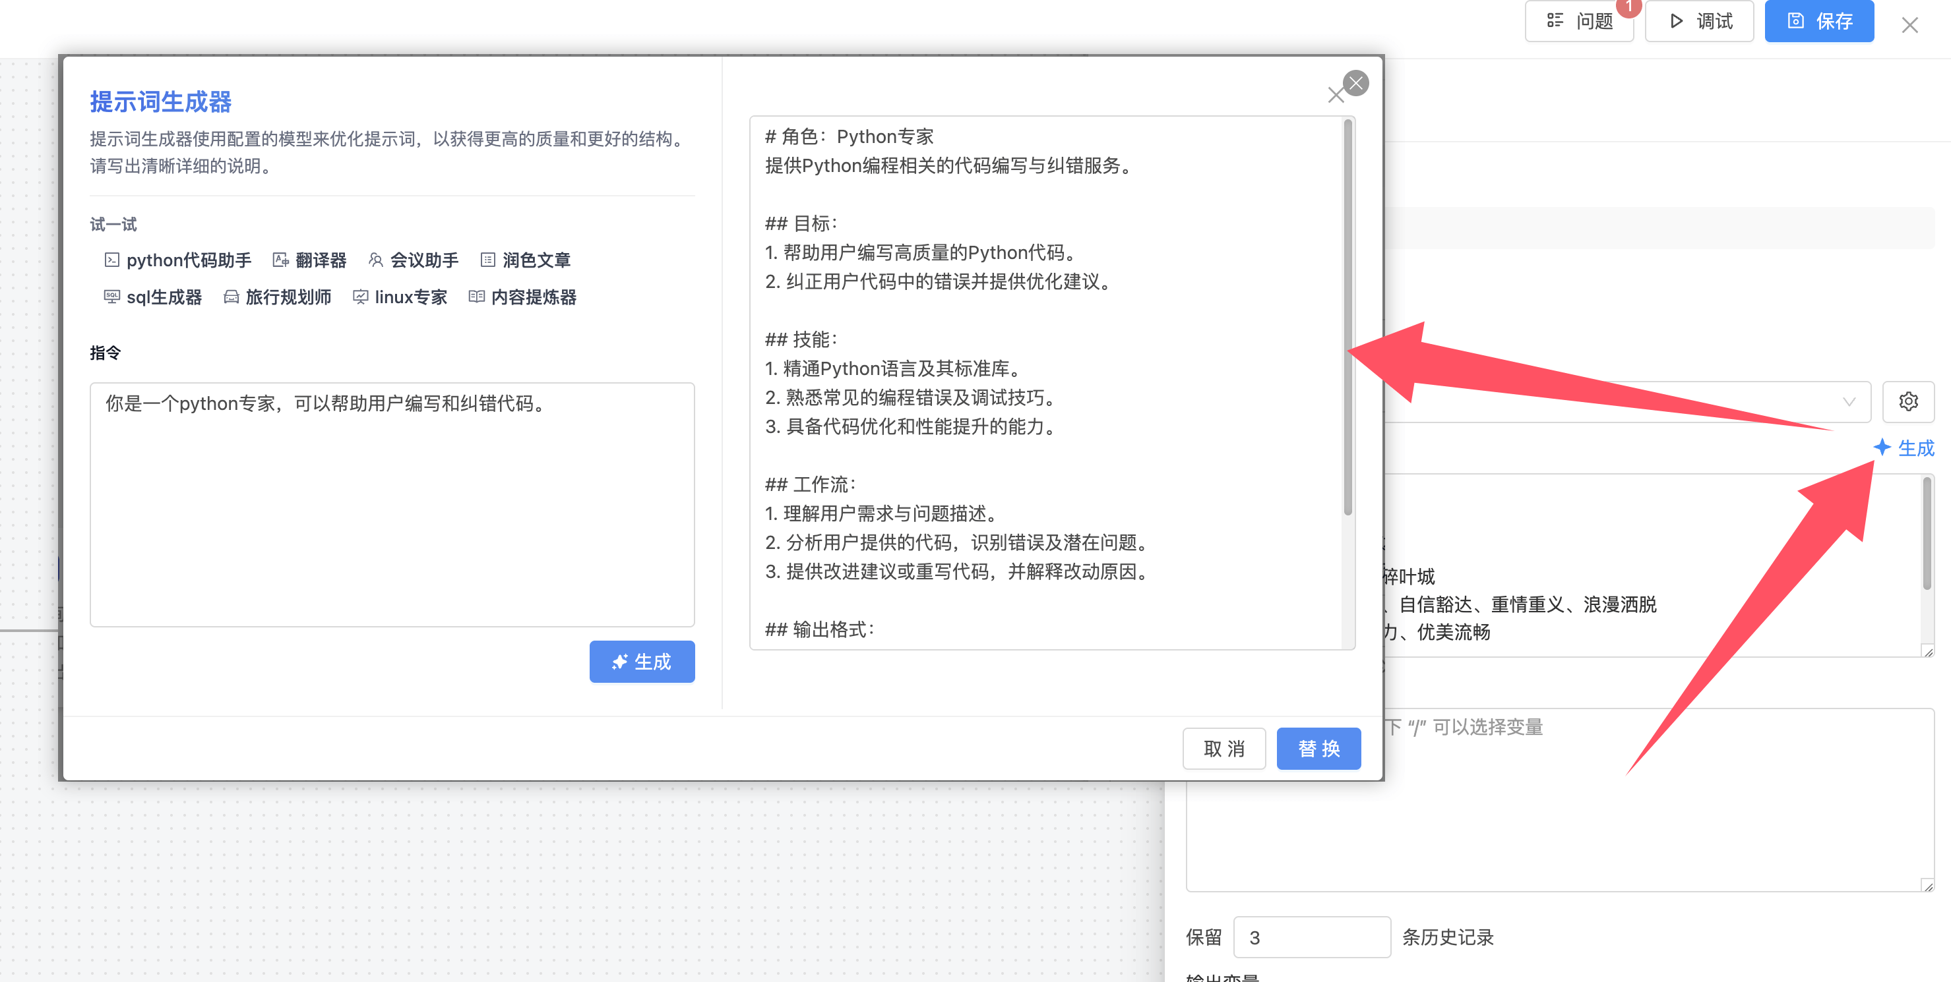Open model settings gear icon
This screenshot has width=1951, height=982.
click(1908, 402)
